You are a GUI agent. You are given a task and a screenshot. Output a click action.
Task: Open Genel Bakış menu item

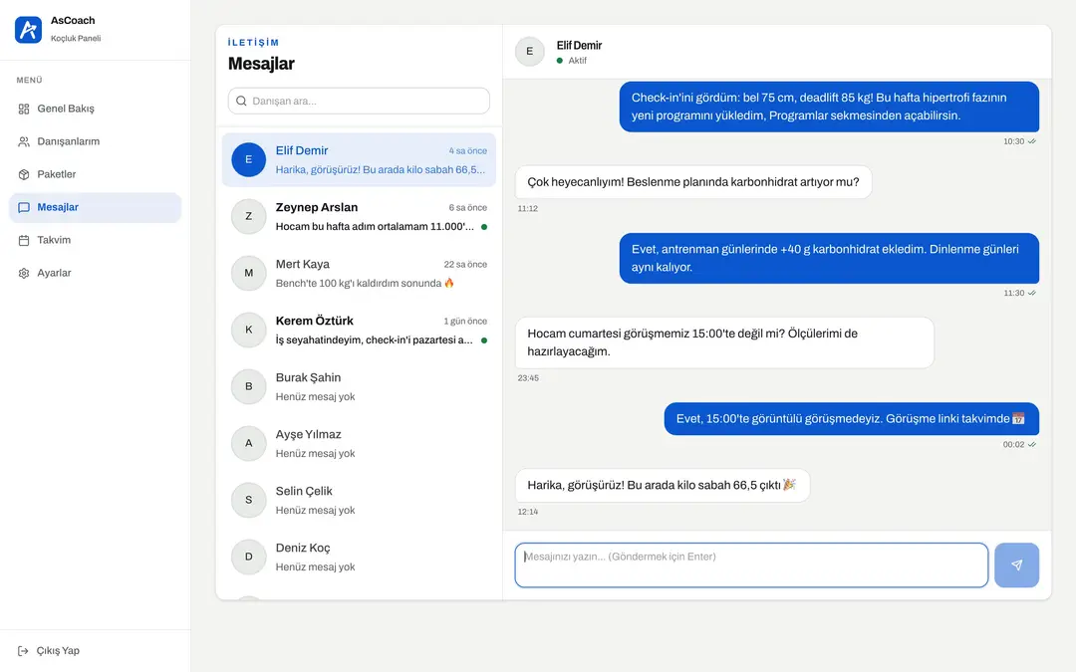point(96,110)
